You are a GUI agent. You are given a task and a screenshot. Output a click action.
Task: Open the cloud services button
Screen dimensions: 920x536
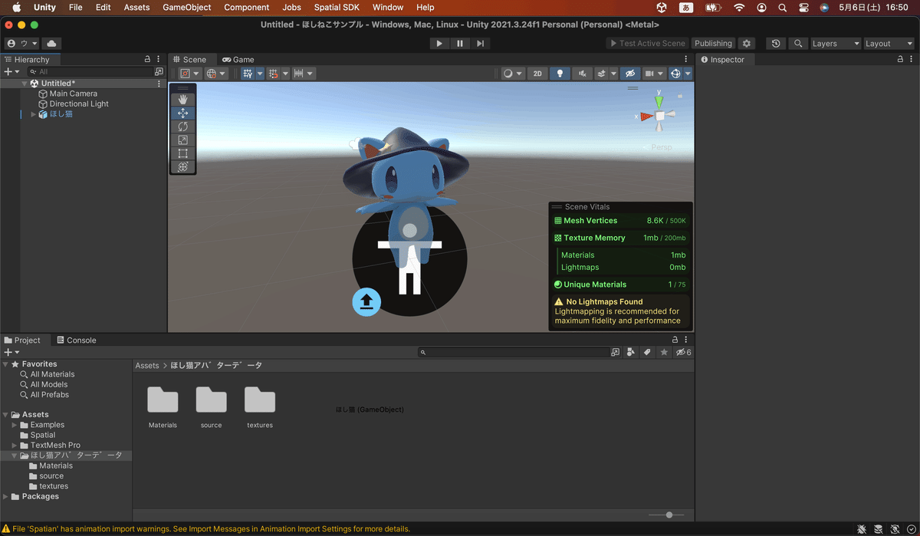coord(51,44)
